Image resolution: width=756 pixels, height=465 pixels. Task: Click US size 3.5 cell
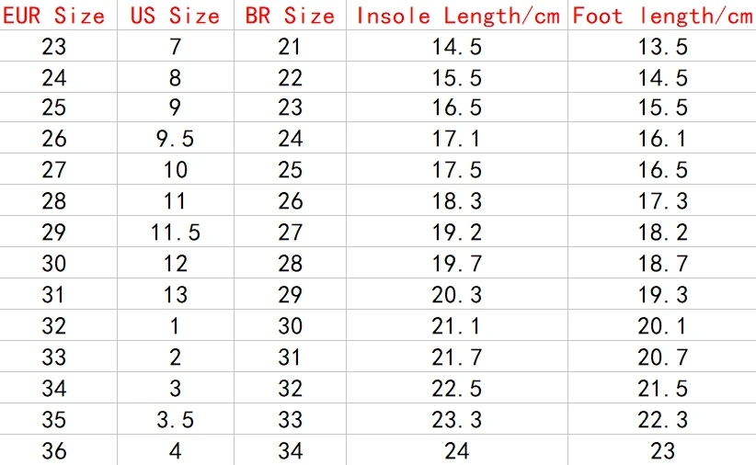click(176, 419)
